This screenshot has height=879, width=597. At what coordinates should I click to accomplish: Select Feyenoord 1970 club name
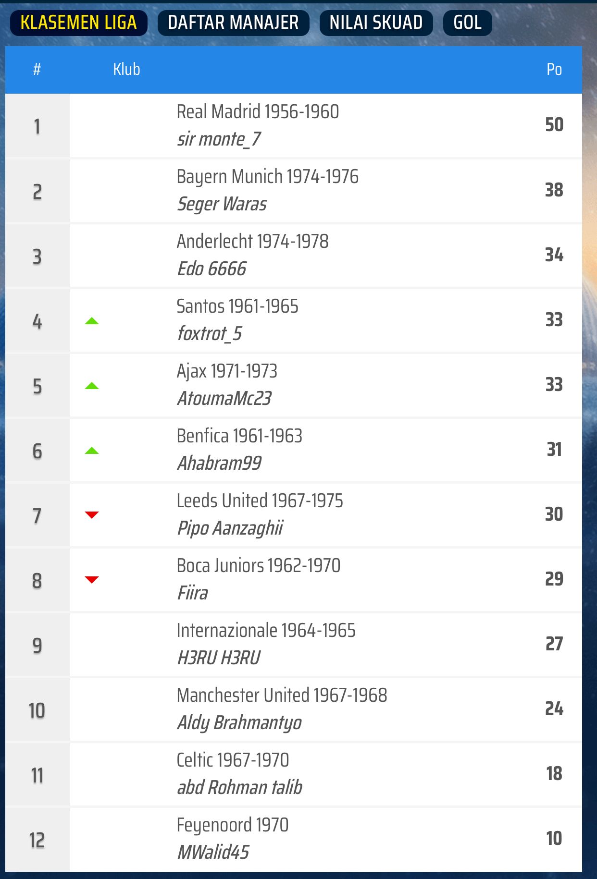click(232, 825)
